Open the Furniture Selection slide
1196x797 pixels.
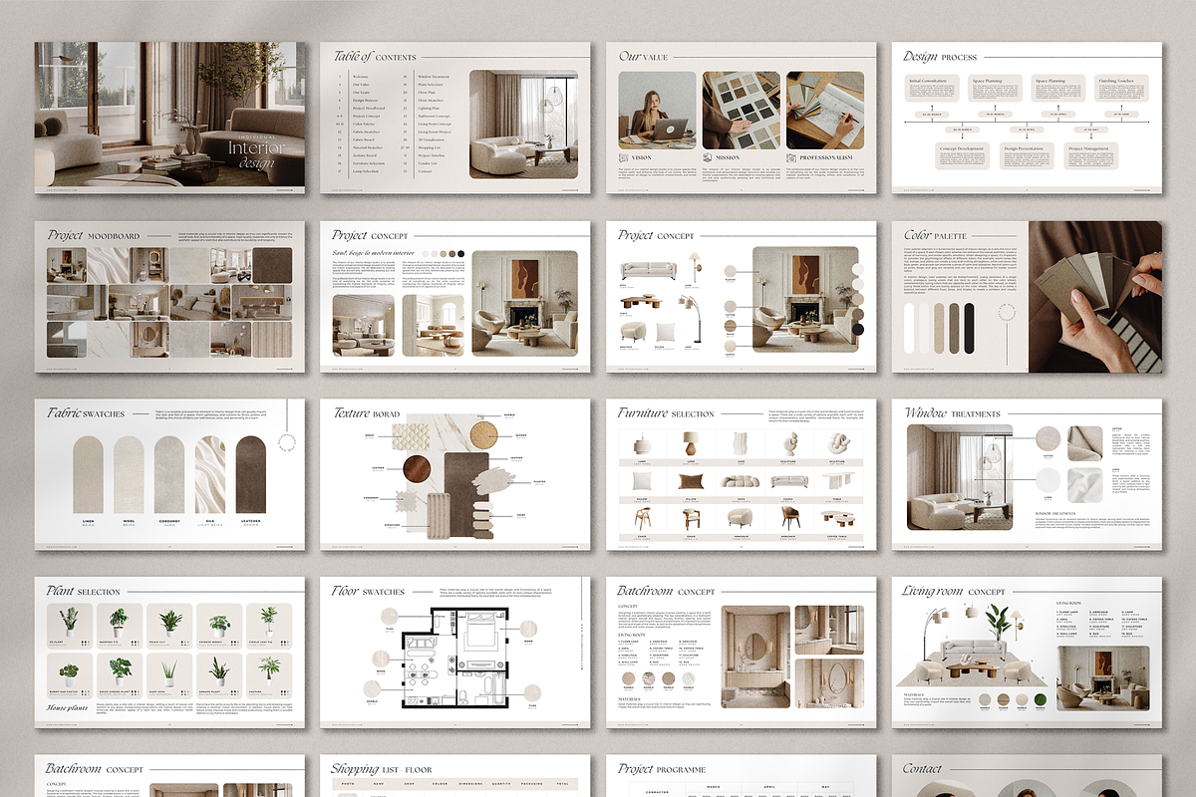[742, 474]
